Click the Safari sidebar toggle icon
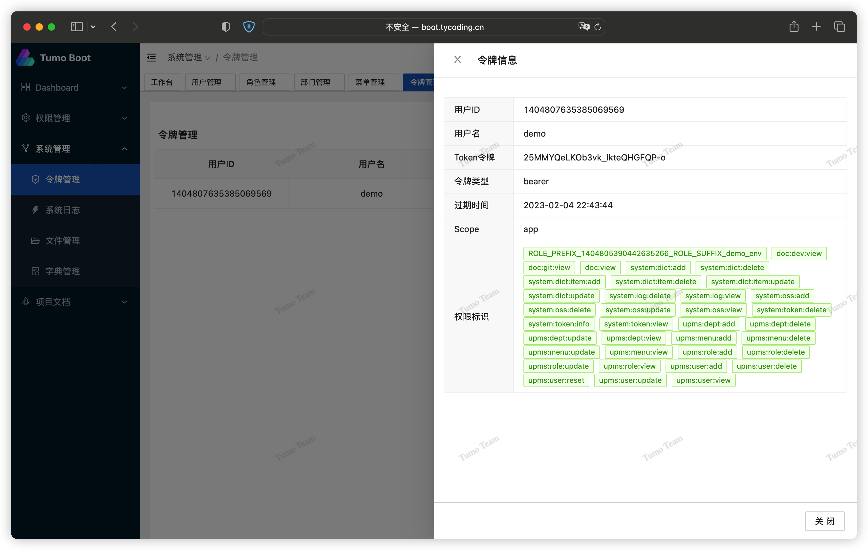The height and width of the screenshot is (550, 868). tap(77, 27)
